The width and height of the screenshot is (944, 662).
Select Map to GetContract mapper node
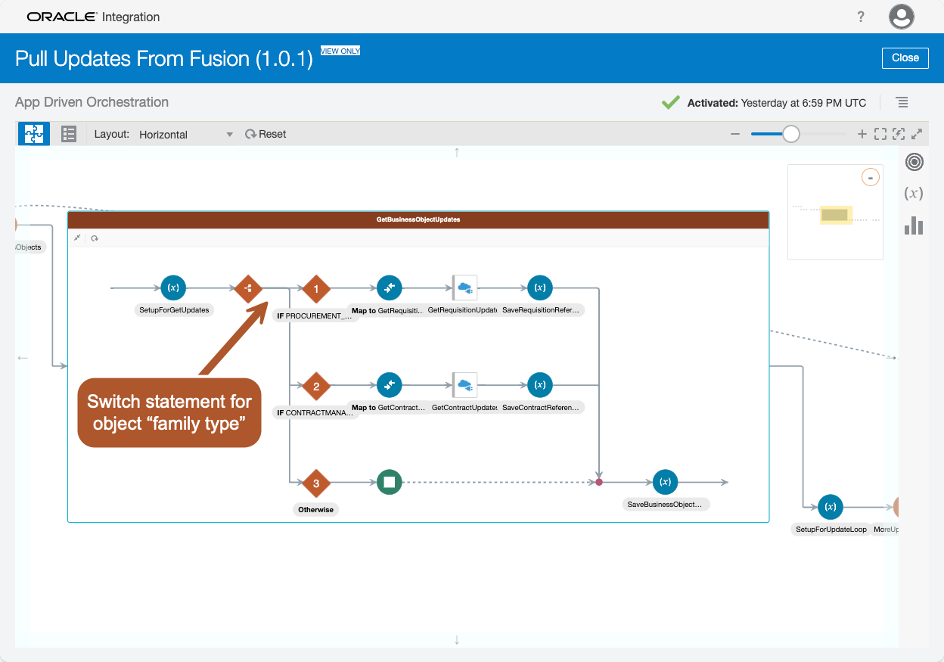390,385
